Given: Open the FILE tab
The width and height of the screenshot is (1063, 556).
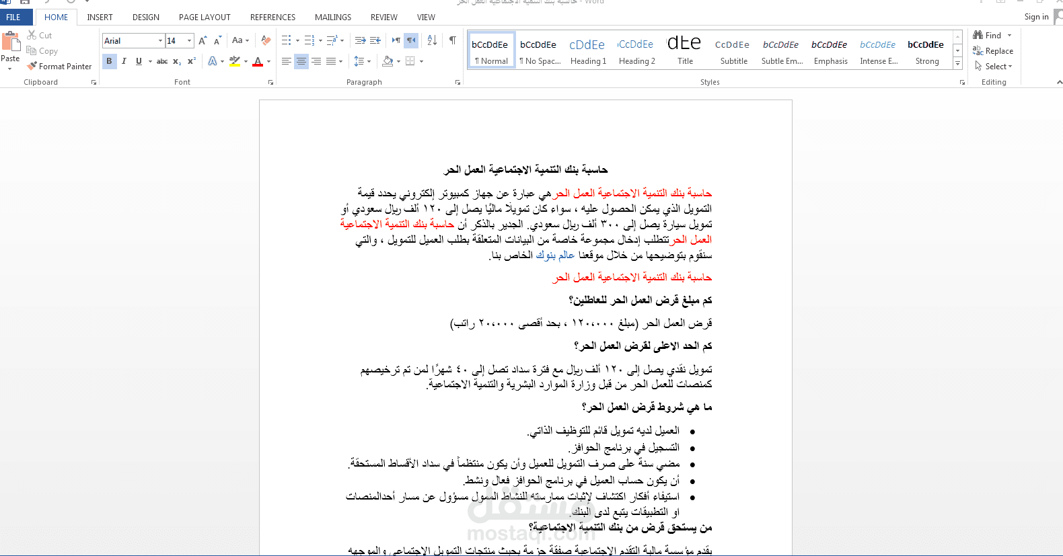Looking at the screenshot, I should tap(13, 17).
